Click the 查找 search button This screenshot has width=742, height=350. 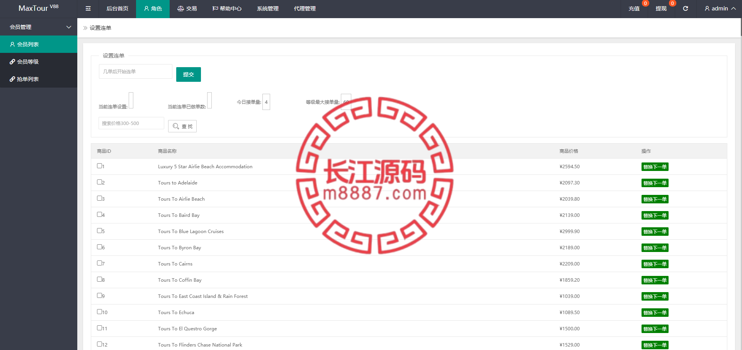[182, 126]
